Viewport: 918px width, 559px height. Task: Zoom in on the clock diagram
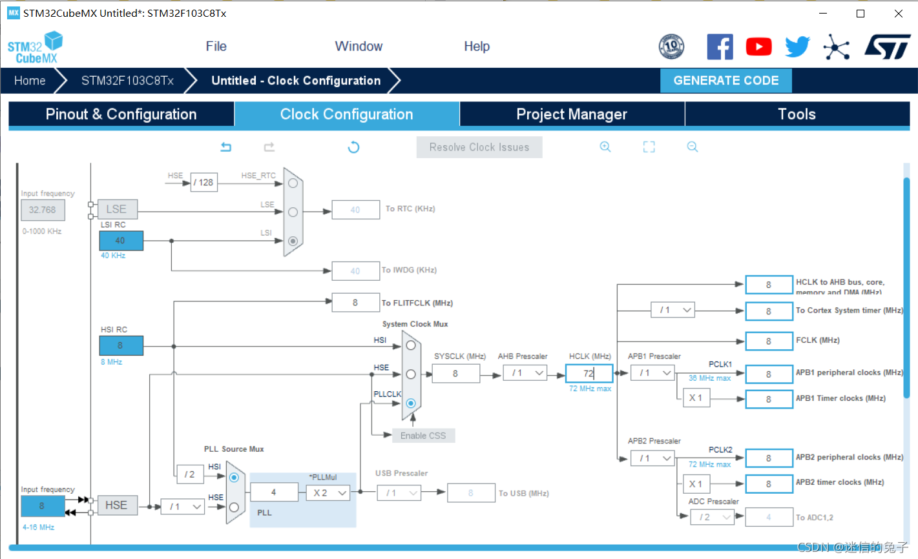click(x=605, y=147)
